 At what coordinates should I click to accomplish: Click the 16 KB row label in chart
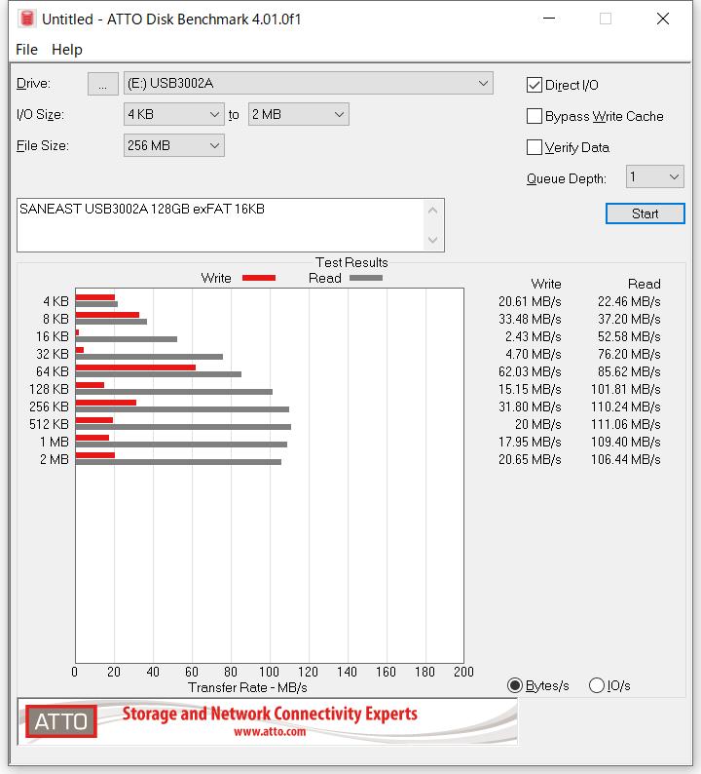[x=53, y=336]
